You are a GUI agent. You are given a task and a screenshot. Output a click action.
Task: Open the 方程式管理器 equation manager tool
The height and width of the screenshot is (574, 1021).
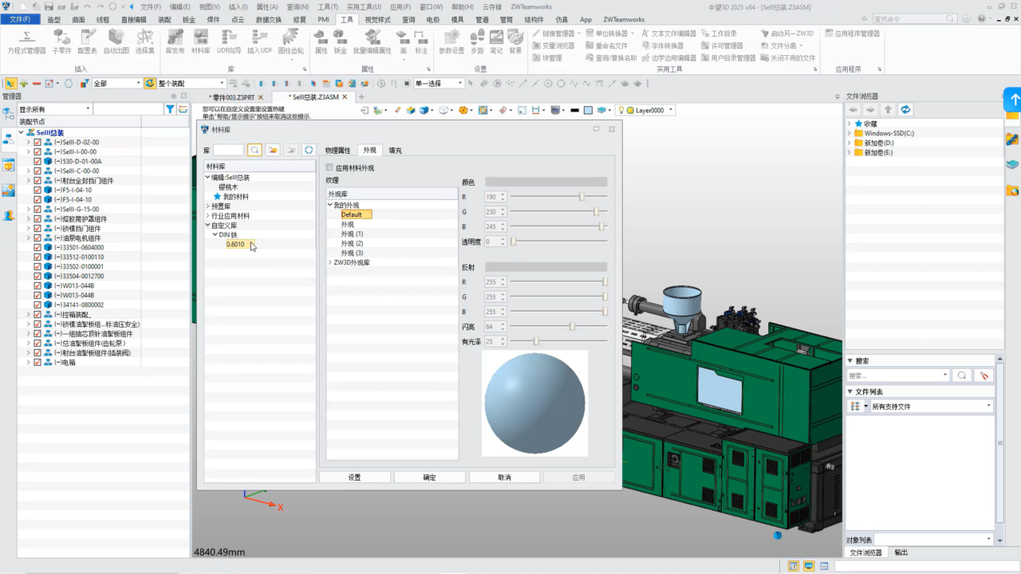[x=26, y=41]
